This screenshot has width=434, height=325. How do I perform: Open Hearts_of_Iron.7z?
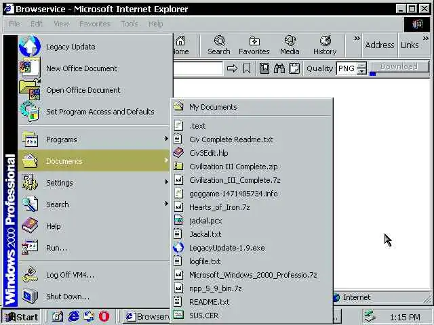(x=252, y=207)
